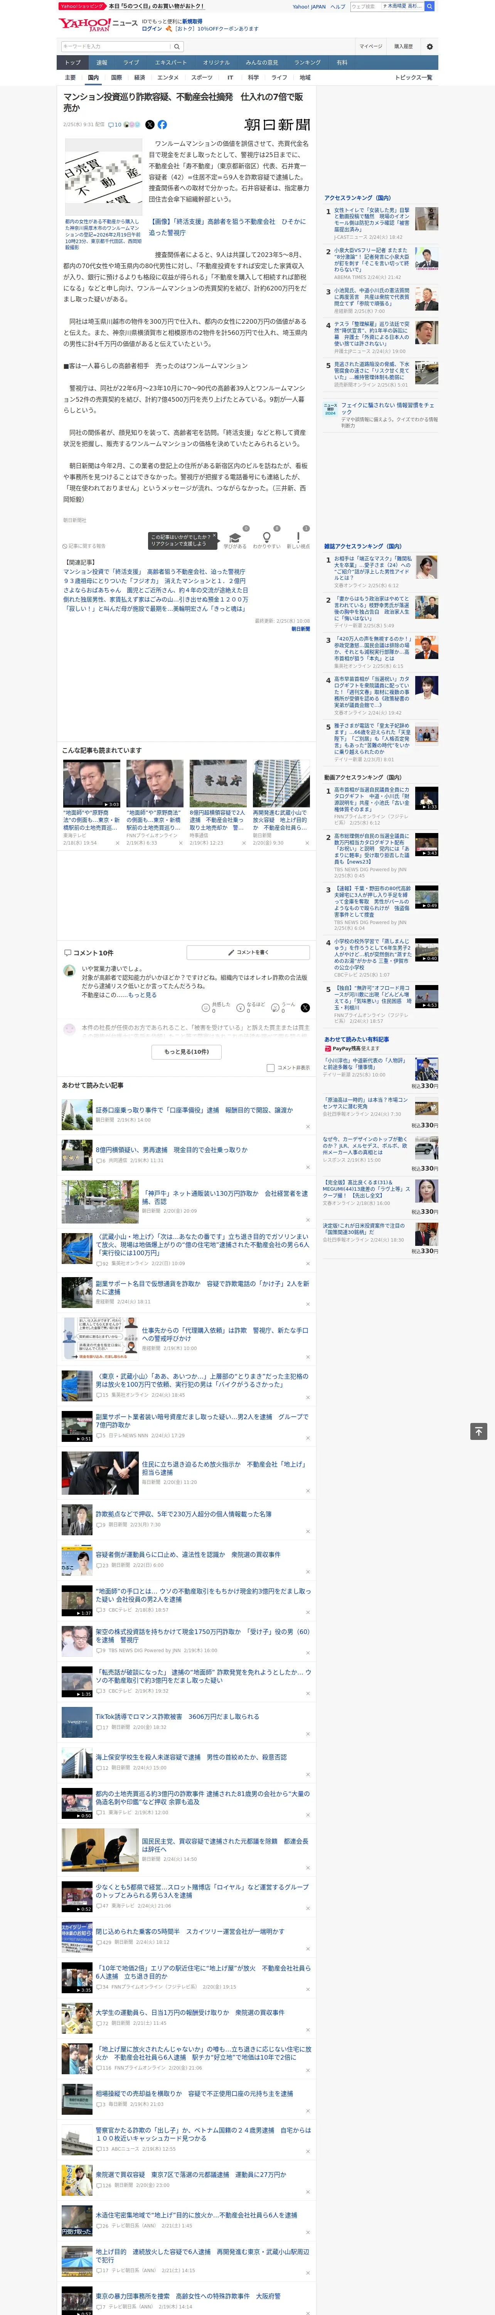
Task: Open article 証券口座乗っ取り事件で「口座準備役」逮捕
Action: tap(194, 1110)
